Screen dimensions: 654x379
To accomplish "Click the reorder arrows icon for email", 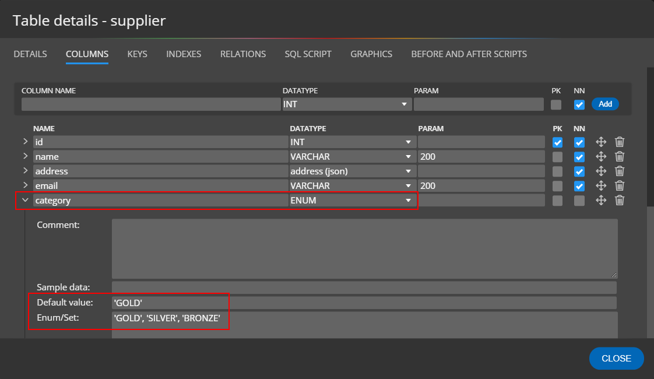I will 601,185.
